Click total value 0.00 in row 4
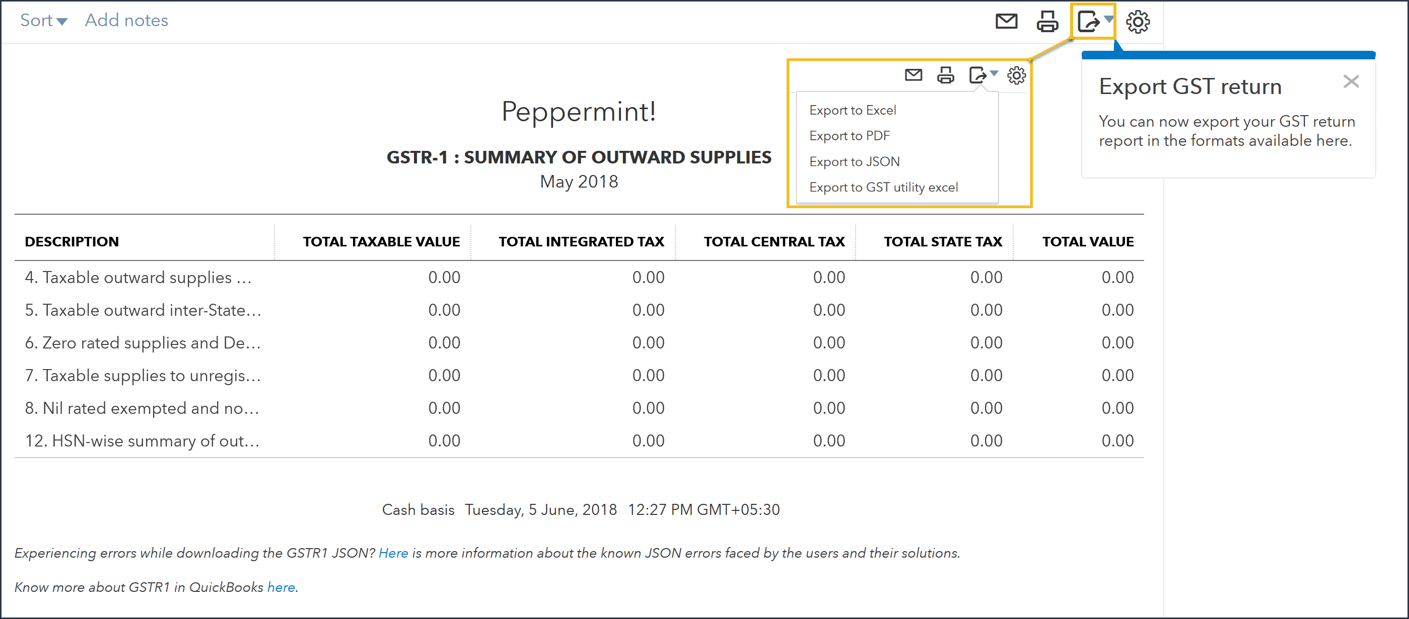The height and width of the screenshot is (619, 1409). [x=1117, y=277]
